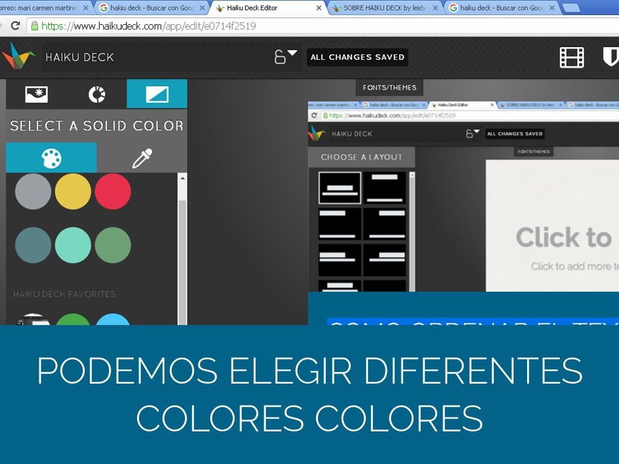
Task: Open the Fonts/Themes panel
Action: 389,88
